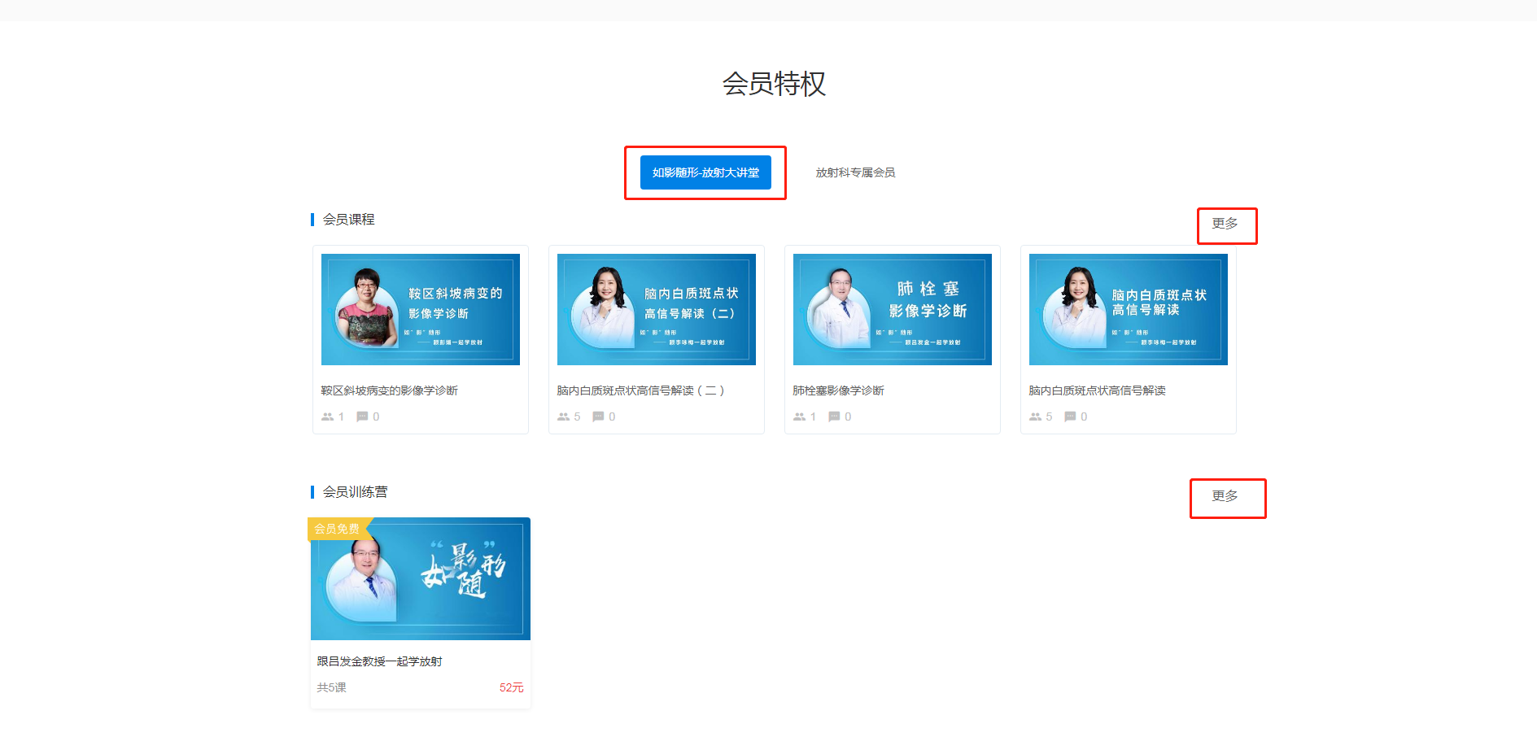Image resolution: width=1537 pixels, height=737 pixels.
Task: Open the 肺栓塞影像学诊断 course thumbnail
Action: click(x=893, y=309)
